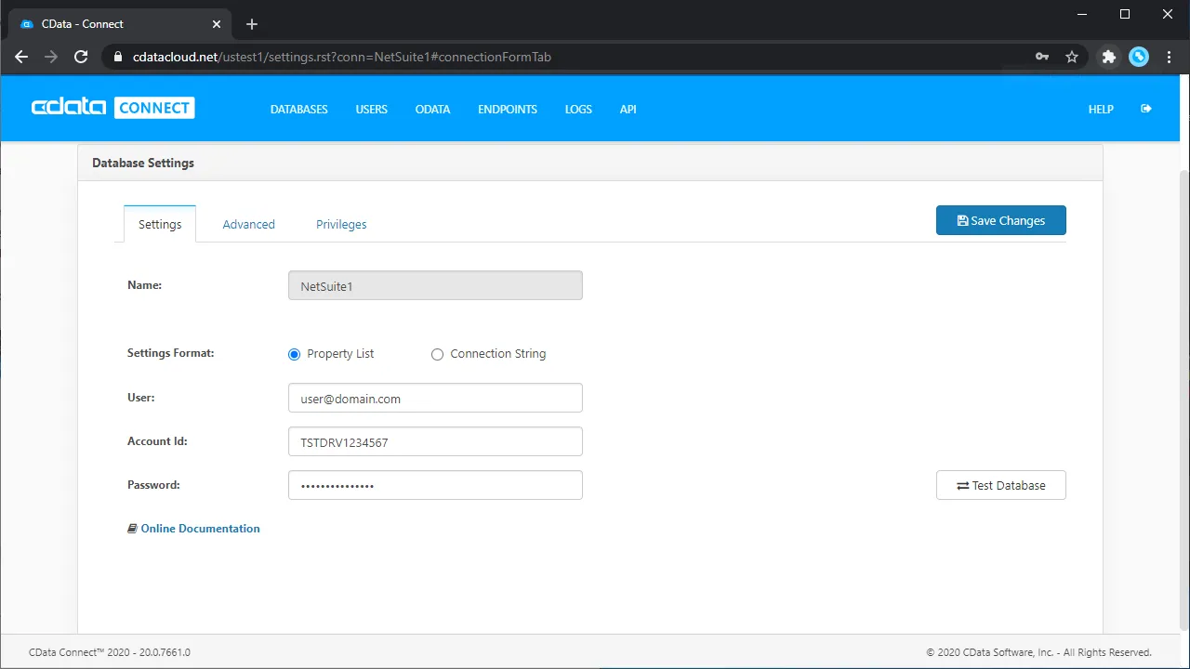
Task: Open the API page
Action: tap(628, 110)
